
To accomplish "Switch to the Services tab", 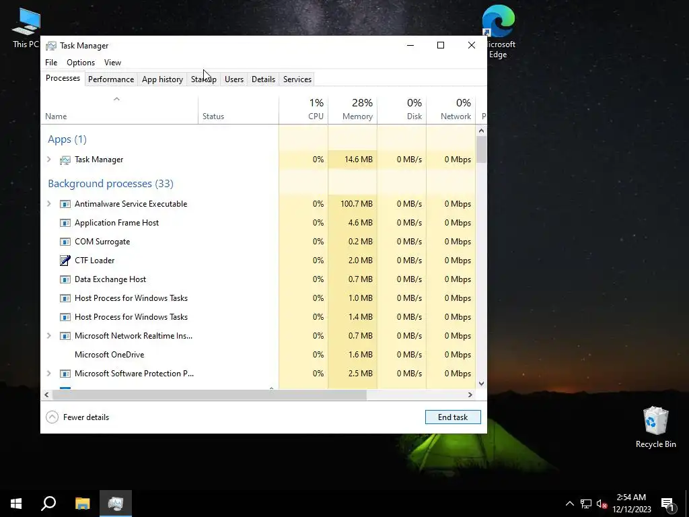I will point(297,79).
